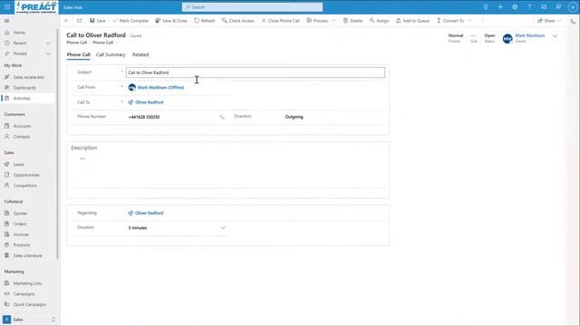
Task: Open Marketing Lists in sidebar
Action: pyautogui.click(x=27, y=283)
